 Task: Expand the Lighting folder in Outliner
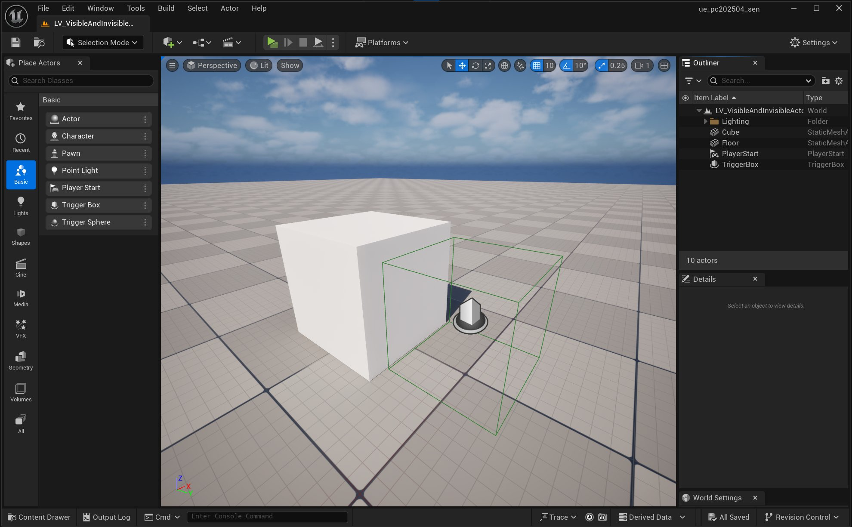[705, 121]
